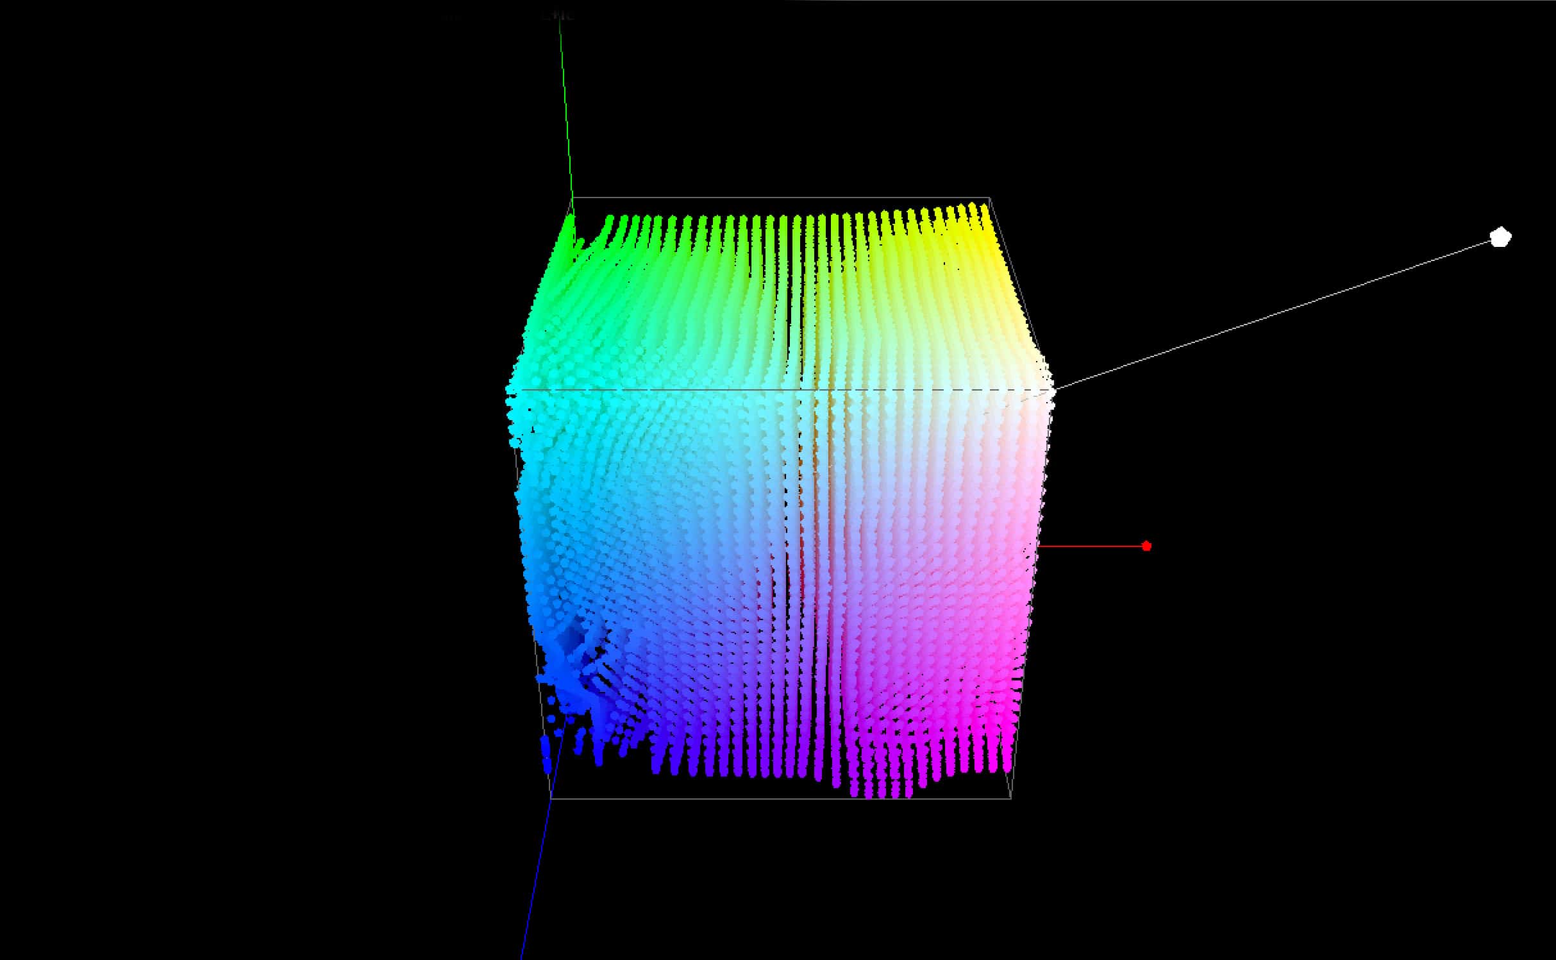Click the red dot marker at red axis end
This screenshot has height=960, width=1556.
point(1146,546)
